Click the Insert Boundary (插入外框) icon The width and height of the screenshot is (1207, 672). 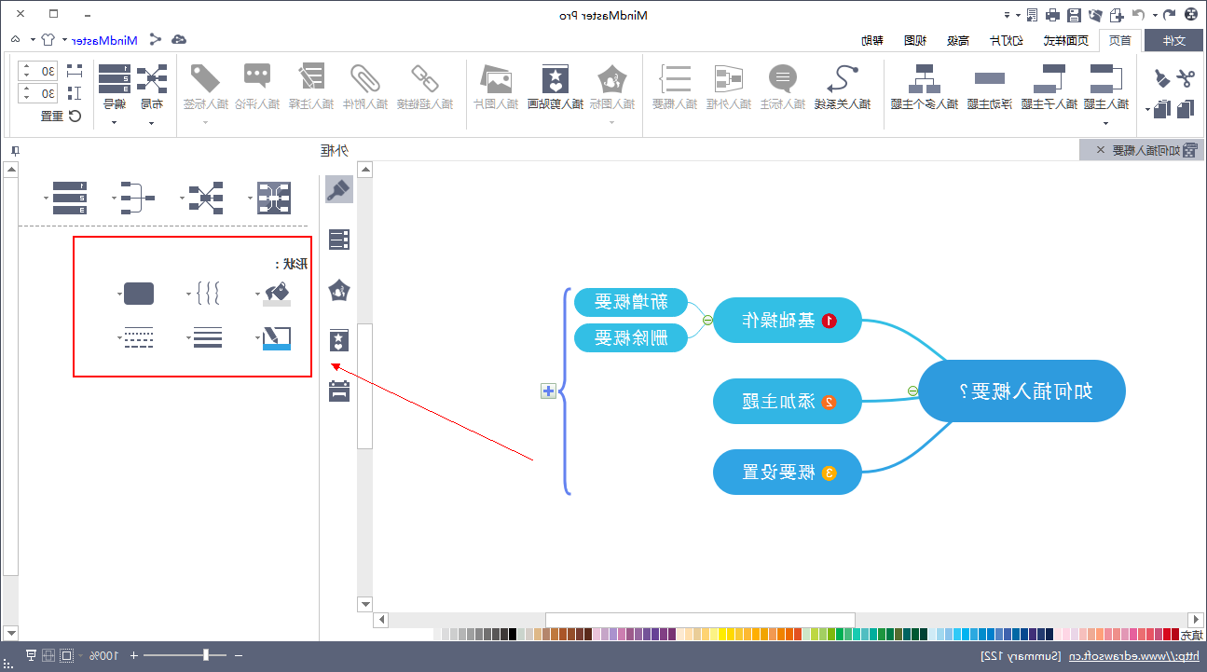point(728,78)
